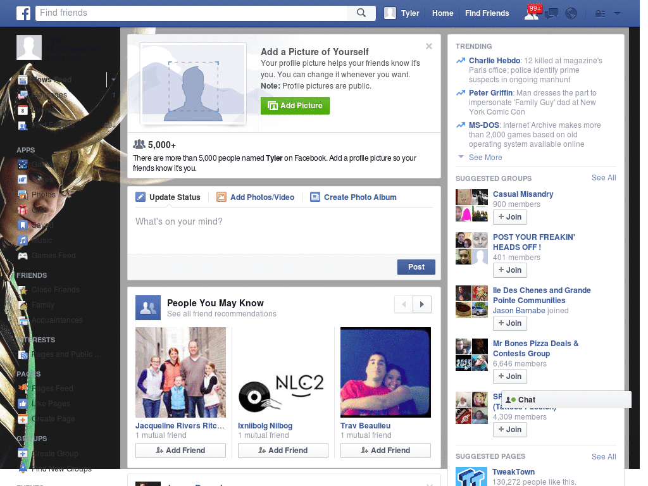Expand the News Feed options arrow
648x486 pixels.
click(x=113, y=79)
